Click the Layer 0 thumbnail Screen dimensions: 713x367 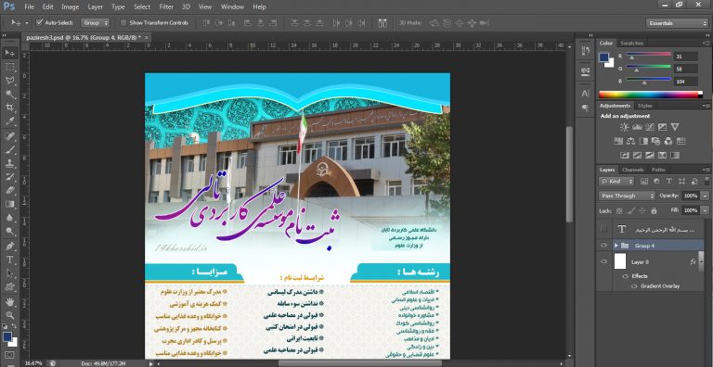620,261
